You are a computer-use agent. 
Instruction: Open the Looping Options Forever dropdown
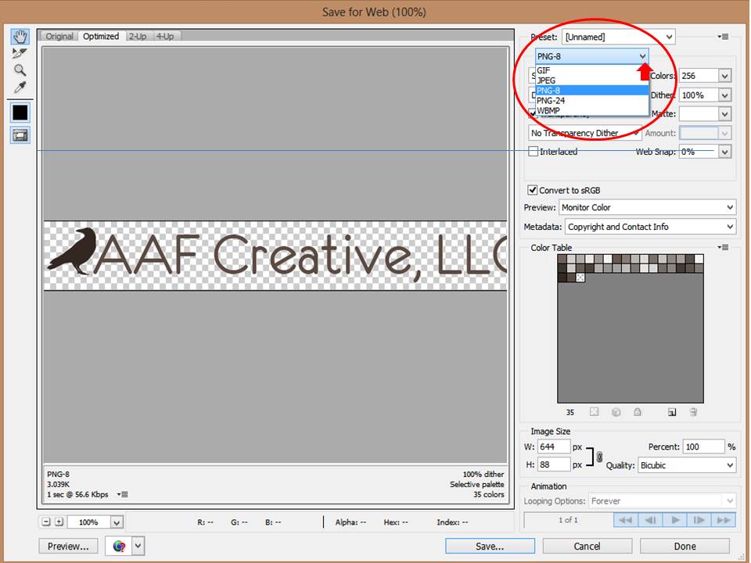[662, 500]
